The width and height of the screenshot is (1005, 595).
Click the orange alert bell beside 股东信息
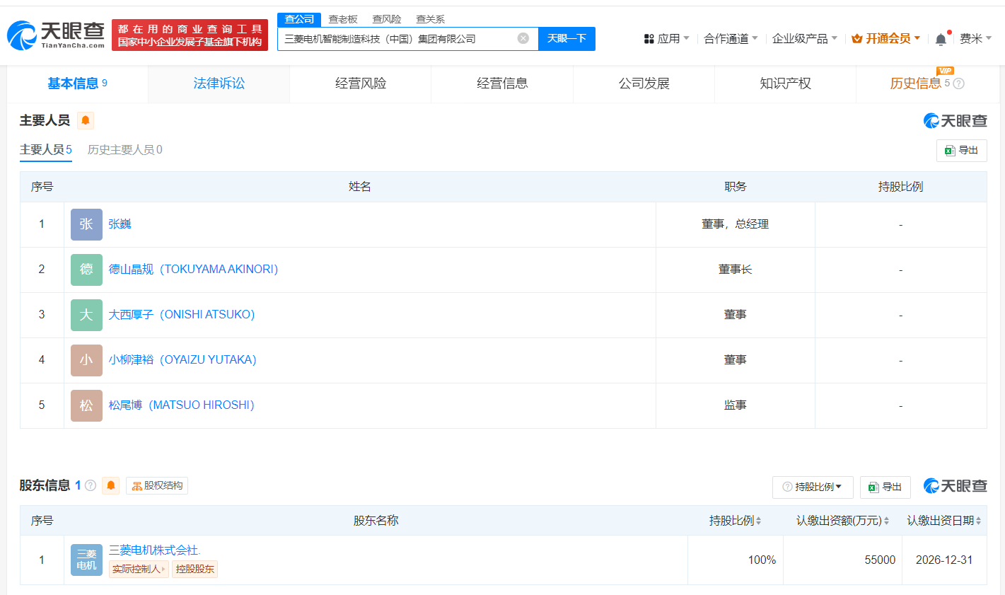tap(111, 485)
